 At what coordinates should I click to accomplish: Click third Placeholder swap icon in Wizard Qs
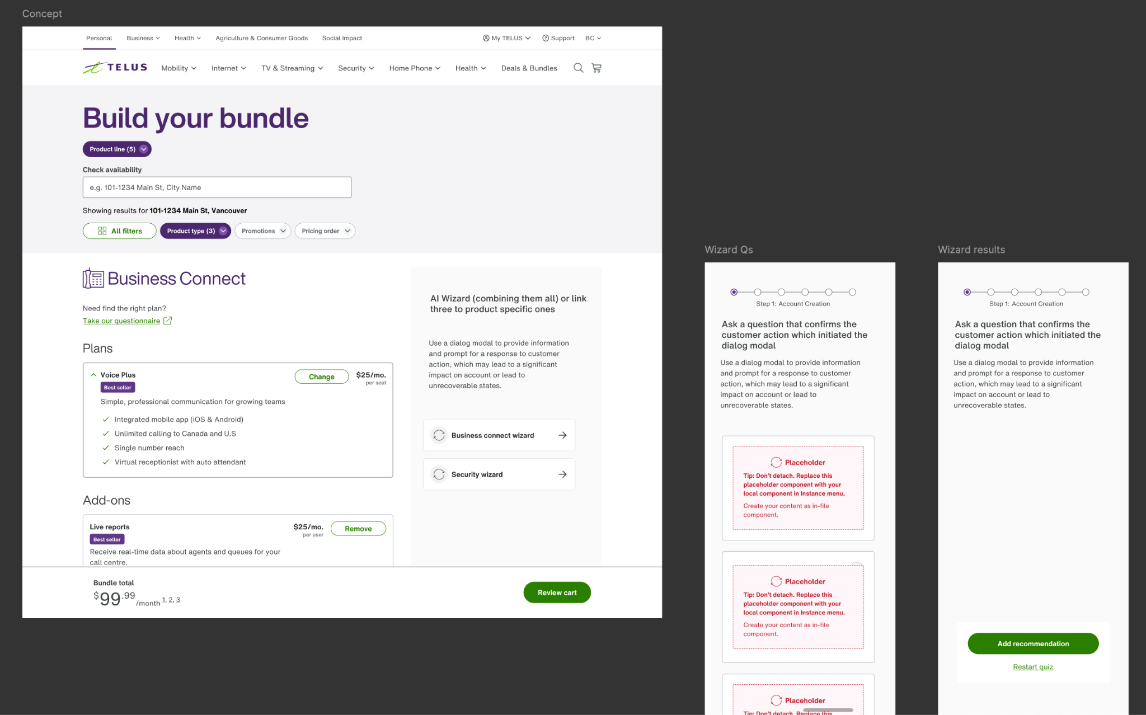[x=776, y=700]
